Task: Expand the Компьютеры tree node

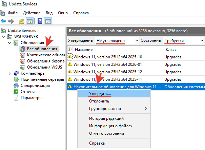Action: pyautogui.click(x=9, y=73)
